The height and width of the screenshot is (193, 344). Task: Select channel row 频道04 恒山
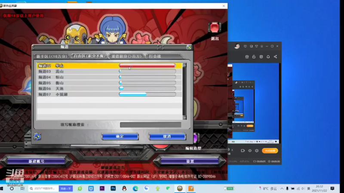pyautogui.click(x=109, y=77)
